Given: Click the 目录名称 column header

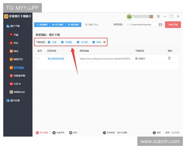Looking at the screenshot, I should click(52, 51).
